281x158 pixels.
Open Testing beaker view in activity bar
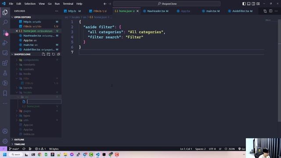(5, 73)
